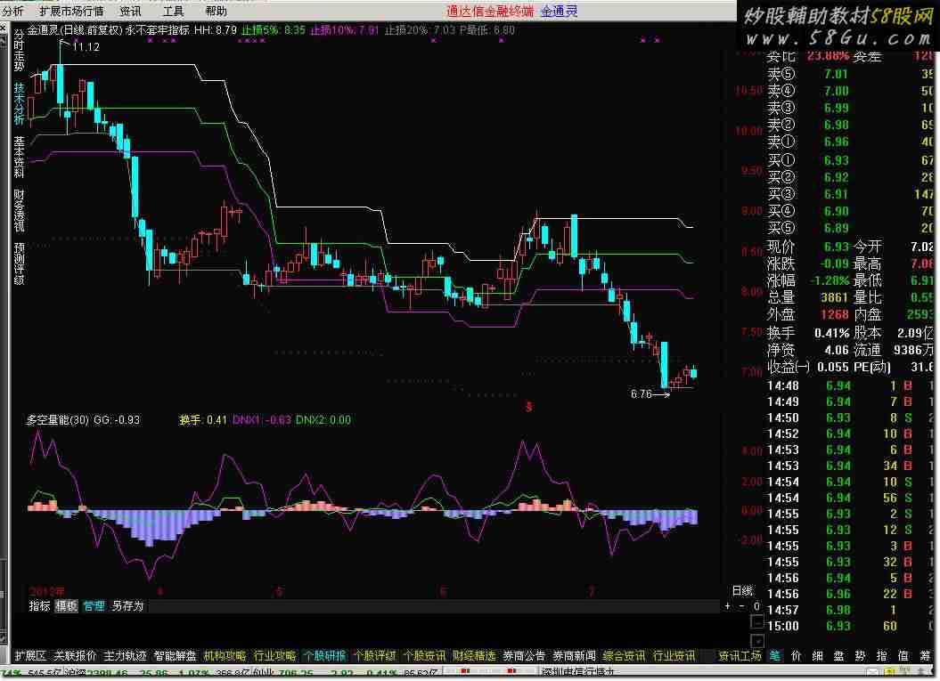Select the 势 trend tab
This screenshot has width=940, height=681.
(x=861, y=656)
